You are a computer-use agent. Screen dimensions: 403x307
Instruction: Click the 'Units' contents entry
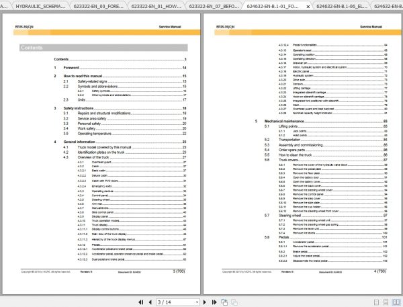[81, 100]
